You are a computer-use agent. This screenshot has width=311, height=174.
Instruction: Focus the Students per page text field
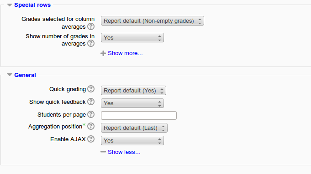tap(139, 116)
